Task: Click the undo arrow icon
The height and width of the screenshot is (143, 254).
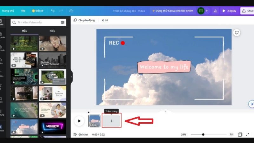Action: [x=53, y=11]
